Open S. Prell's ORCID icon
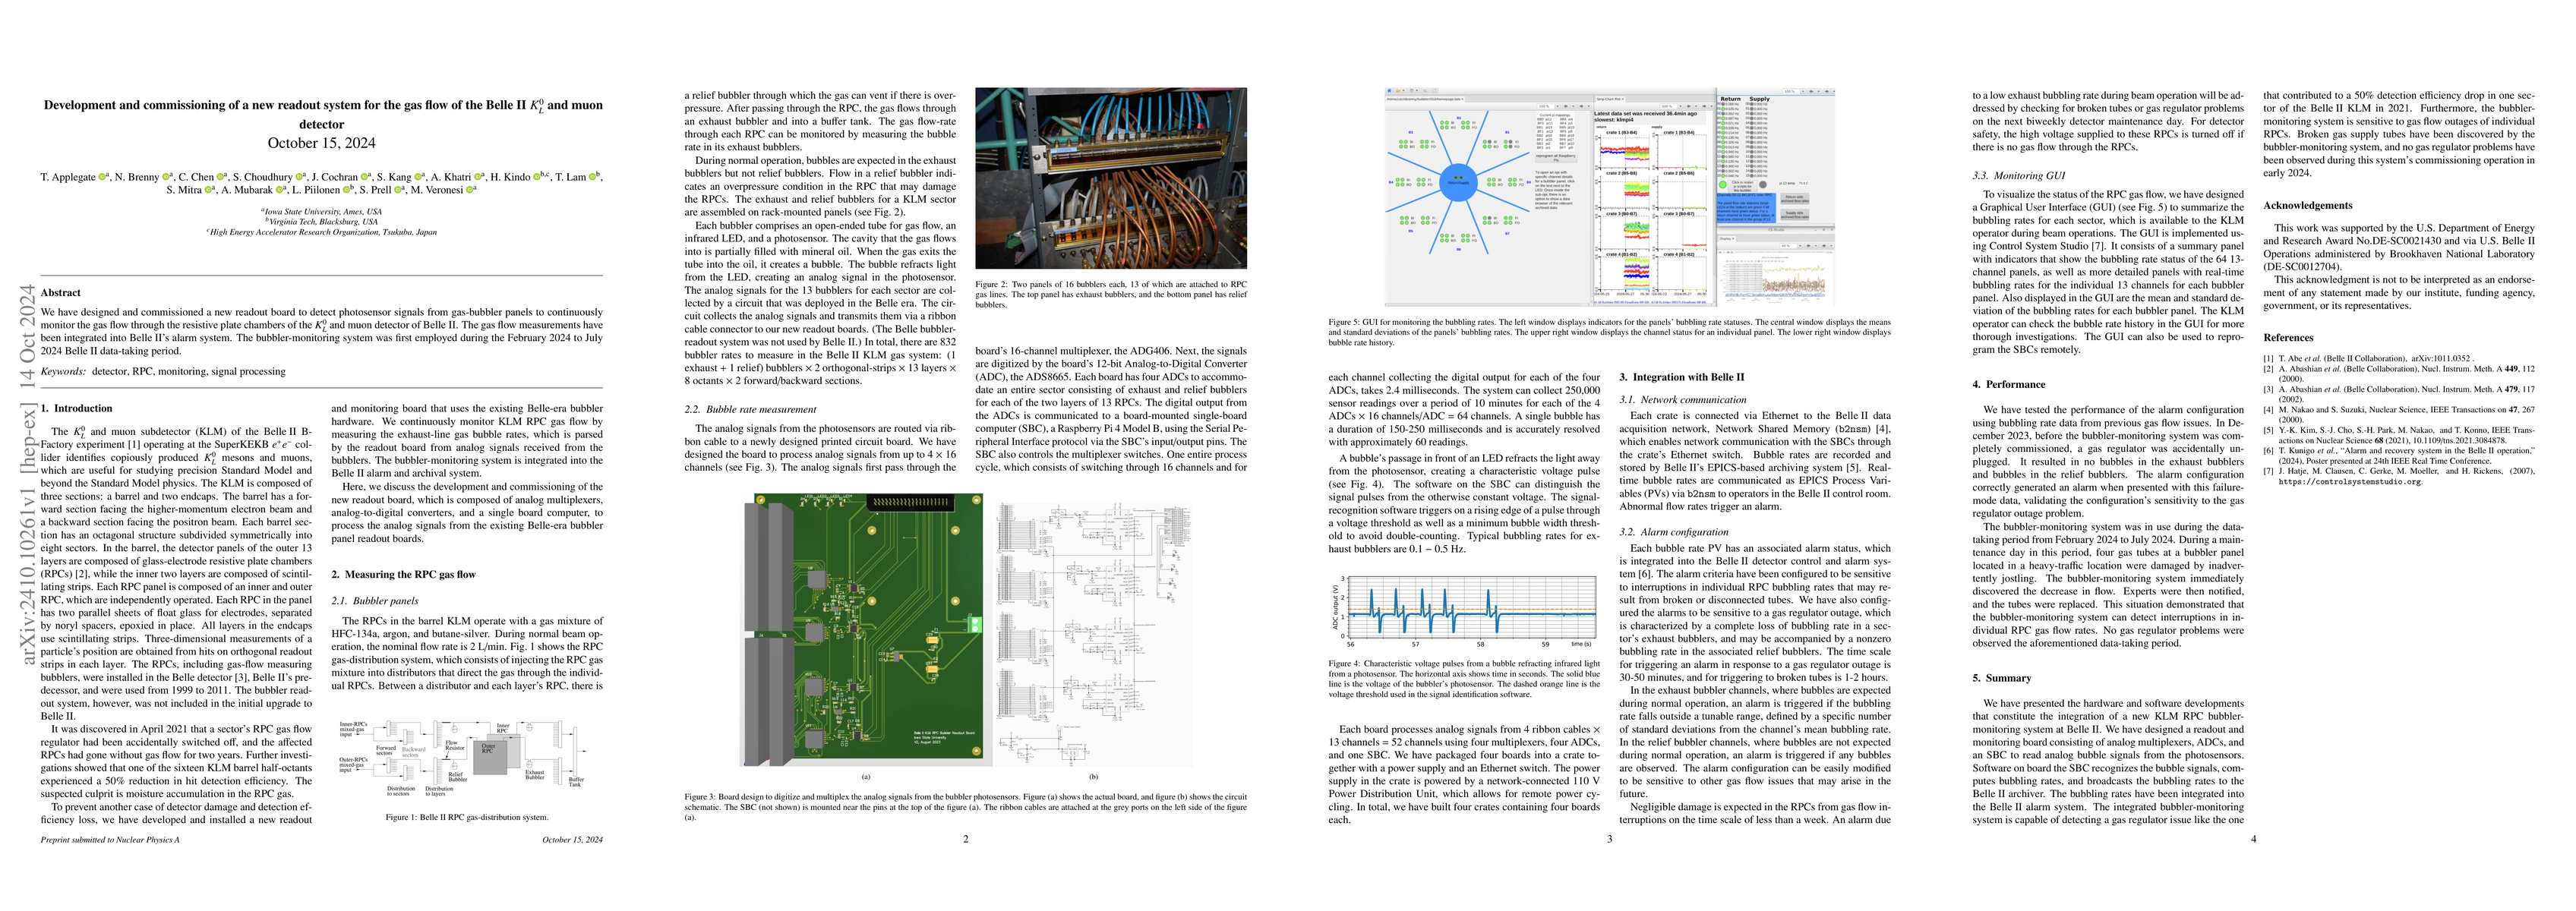This screenshot has width=2576, height=911. (398, 190)
